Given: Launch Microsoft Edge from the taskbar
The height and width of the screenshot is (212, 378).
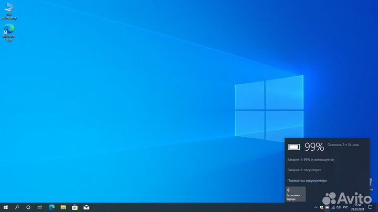Looking at the screenshot, I should (51, 207).
